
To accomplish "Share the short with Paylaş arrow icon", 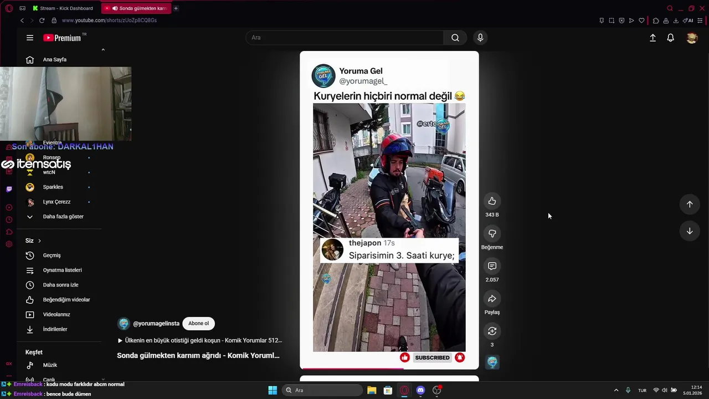I will click(x=492, y=299).
